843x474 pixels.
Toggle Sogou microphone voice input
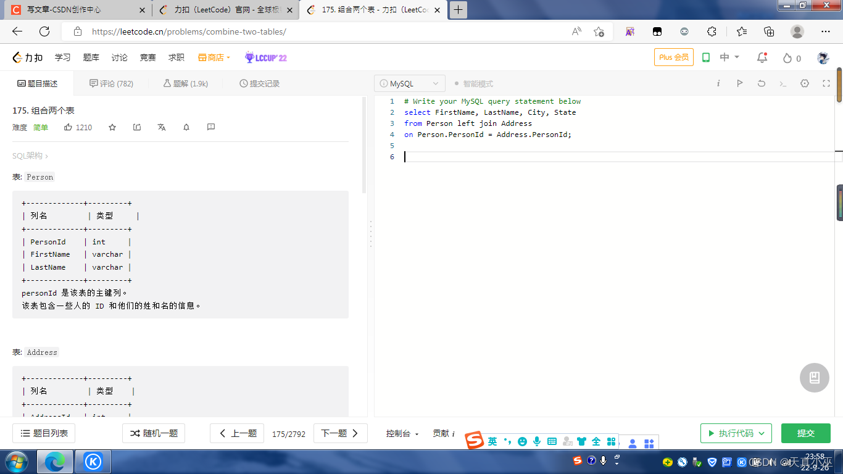tap(537, 441)
